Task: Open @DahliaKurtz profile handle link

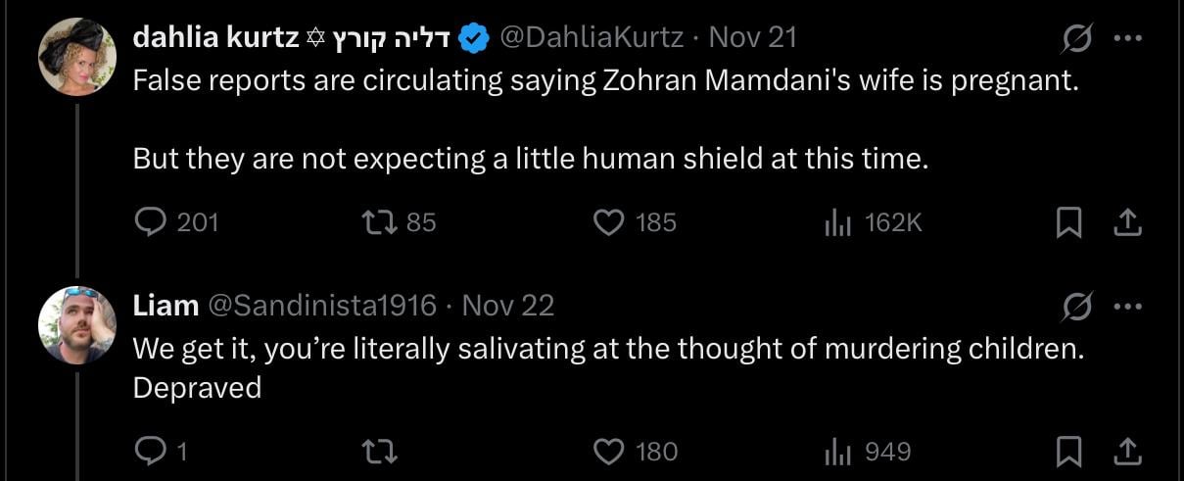Action: [x=592, y=38]
